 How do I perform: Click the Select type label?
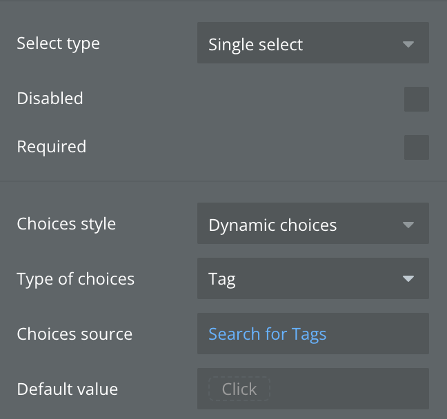pos(58,43)
